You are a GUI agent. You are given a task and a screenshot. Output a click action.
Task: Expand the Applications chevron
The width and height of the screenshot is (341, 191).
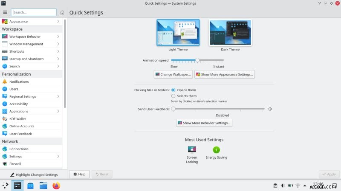coord(58,111)
